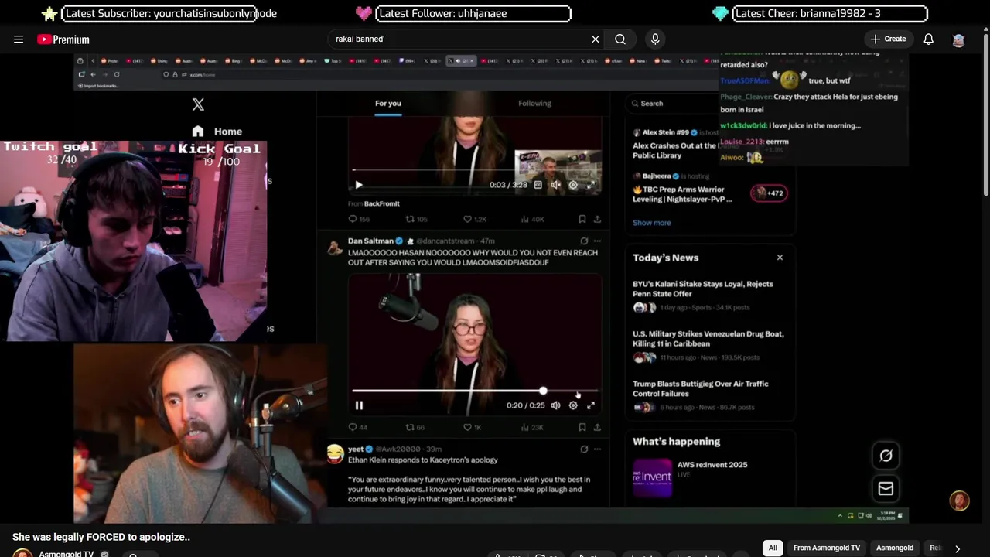This screenshot has height=557, width=990.
Task: Like the post with 1K likes
Action: click(x=473, y=427)
